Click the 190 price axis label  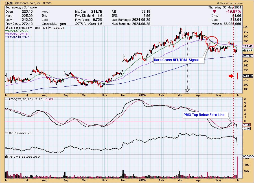[246, 89]
